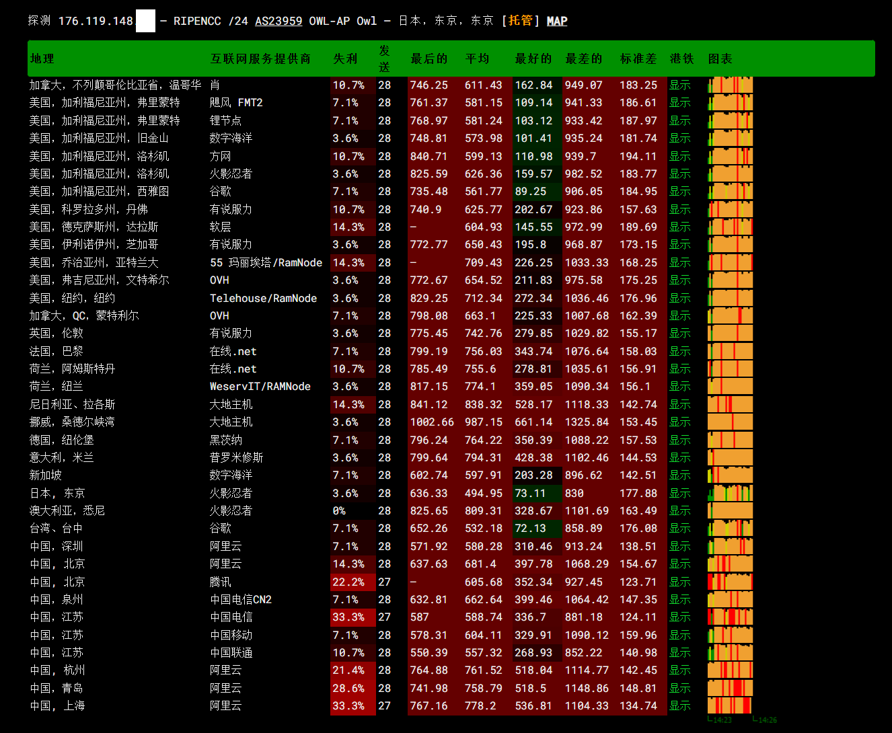
Task: Select last latency value 1002.66
Action: pyautogui.click(x=432, y=422)
